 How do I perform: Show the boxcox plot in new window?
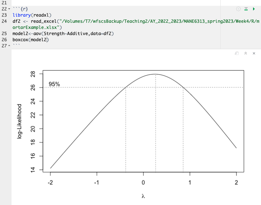237,53
